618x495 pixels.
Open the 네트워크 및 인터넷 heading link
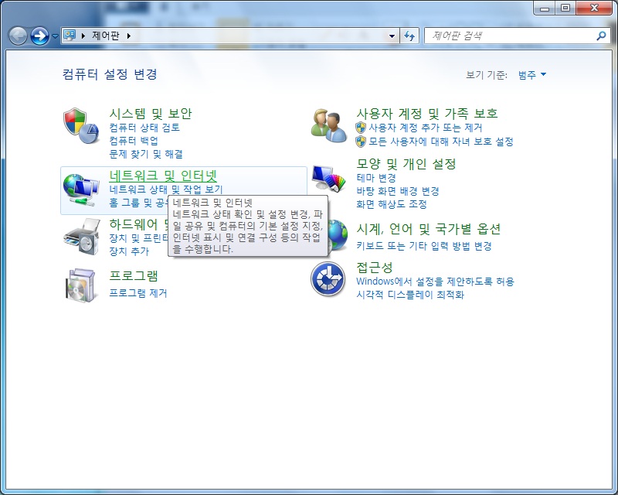163,176
